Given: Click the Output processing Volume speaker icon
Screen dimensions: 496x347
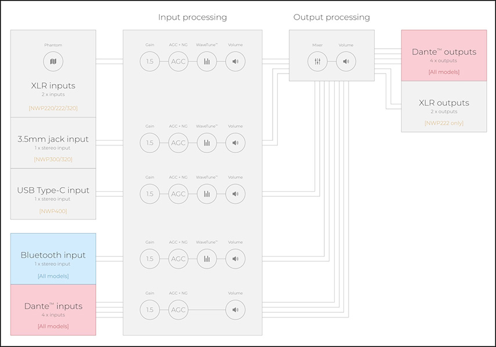Looking at the screenshot, I should (x=346, y=61).
